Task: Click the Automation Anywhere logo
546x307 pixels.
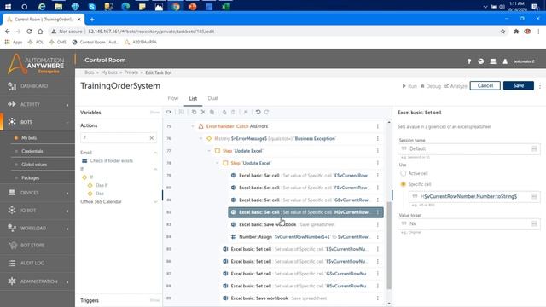Action: tap(36, 64)
